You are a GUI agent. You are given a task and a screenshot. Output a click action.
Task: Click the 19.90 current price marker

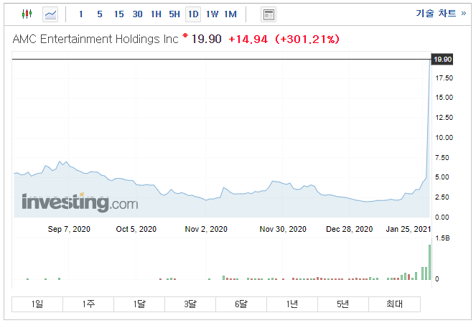[x=442, y=59]
